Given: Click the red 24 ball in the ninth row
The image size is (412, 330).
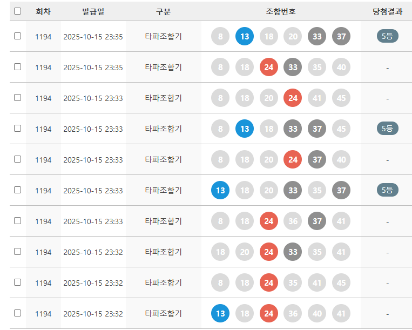Looking at the screenshot, I should (269, 282).
